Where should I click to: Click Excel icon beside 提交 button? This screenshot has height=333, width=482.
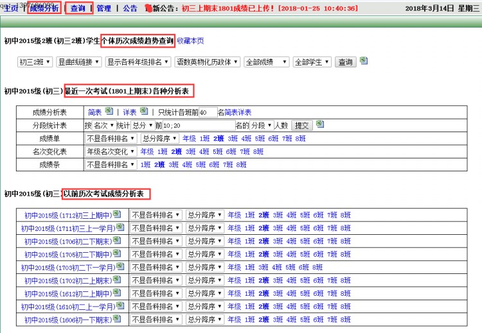point(320,124)
